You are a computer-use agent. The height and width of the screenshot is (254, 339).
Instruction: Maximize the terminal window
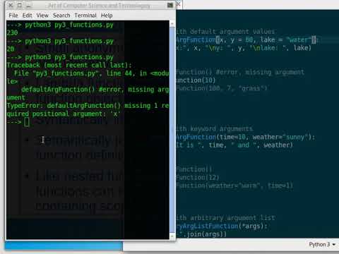coord(20,5)
